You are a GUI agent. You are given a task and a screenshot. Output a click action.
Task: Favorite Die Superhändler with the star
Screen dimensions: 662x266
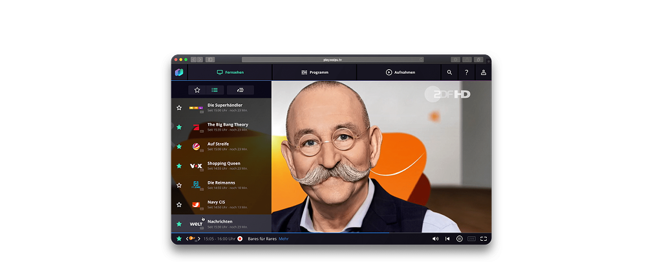pos(179,108)
